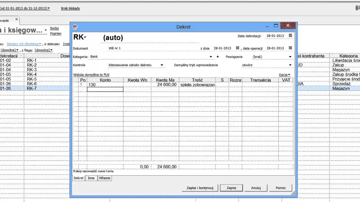360x202 pixels.
Task: Click the VAT column header
Action: (286, 80)
